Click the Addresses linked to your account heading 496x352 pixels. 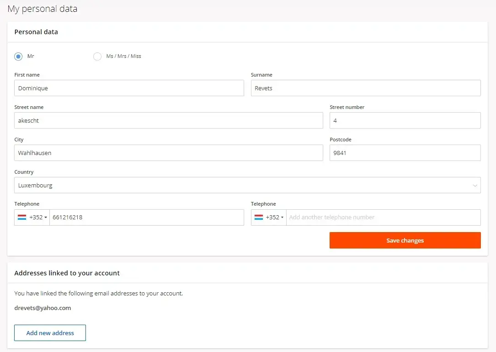tap(67, 273)
